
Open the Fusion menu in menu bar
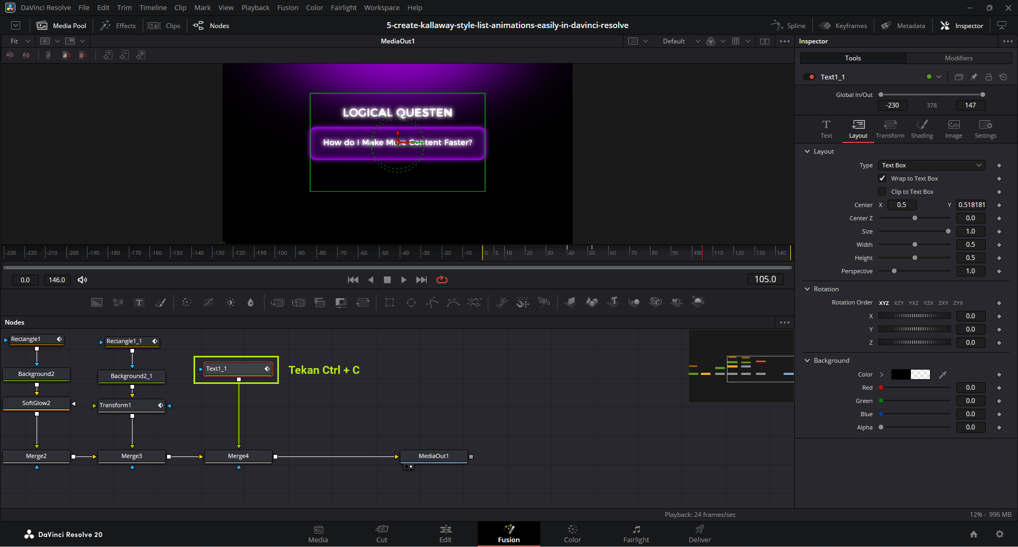coord(287,7)
